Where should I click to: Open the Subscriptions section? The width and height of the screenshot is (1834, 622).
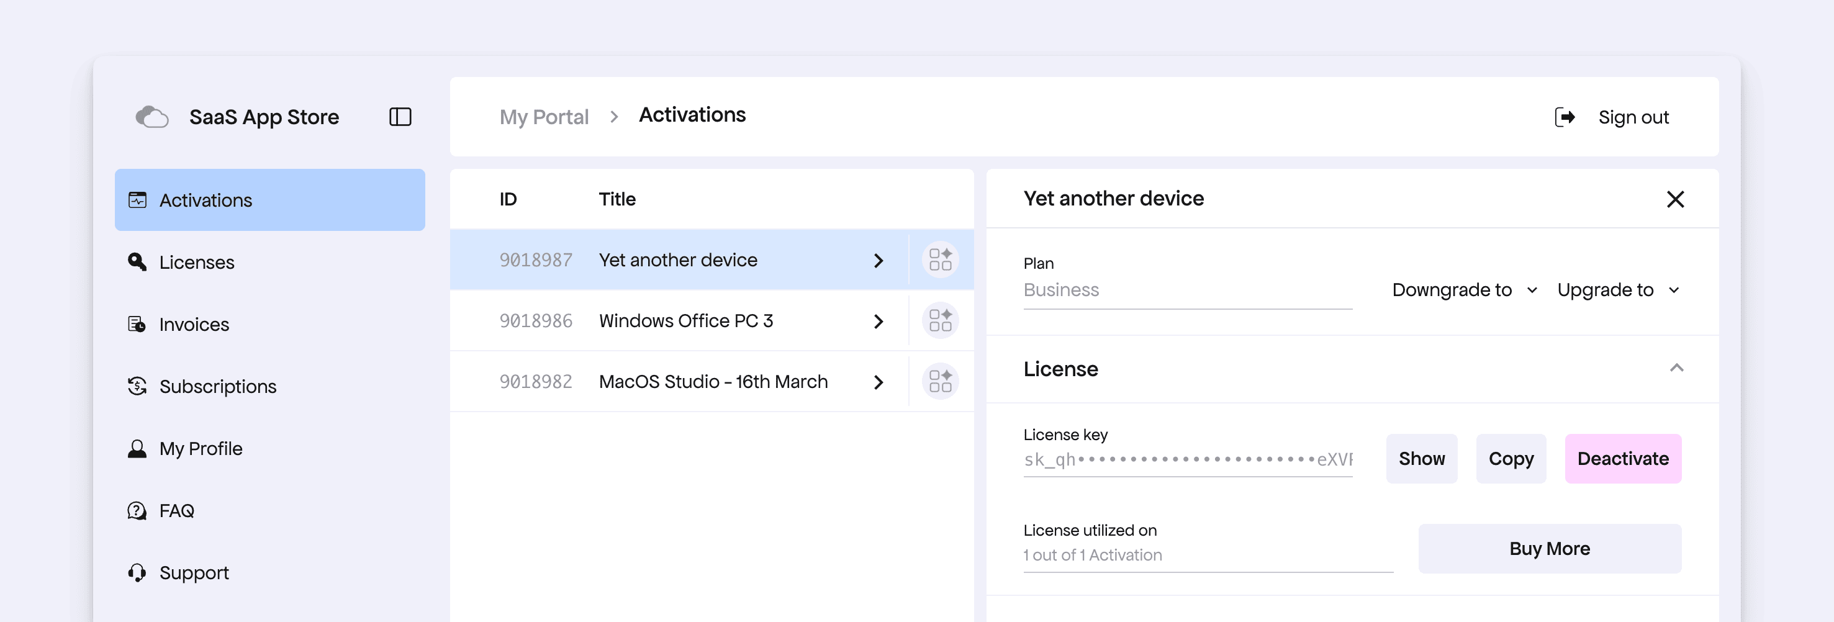pyautogui.click(x=217, y=387)
